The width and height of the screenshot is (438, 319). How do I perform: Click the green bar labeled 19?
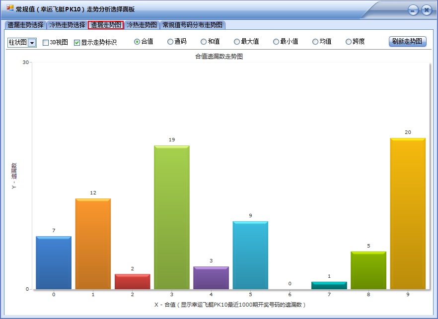click(x=171, y=217)
